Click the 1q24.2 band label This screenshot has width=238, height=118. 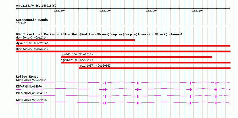(x=21, y=23)
